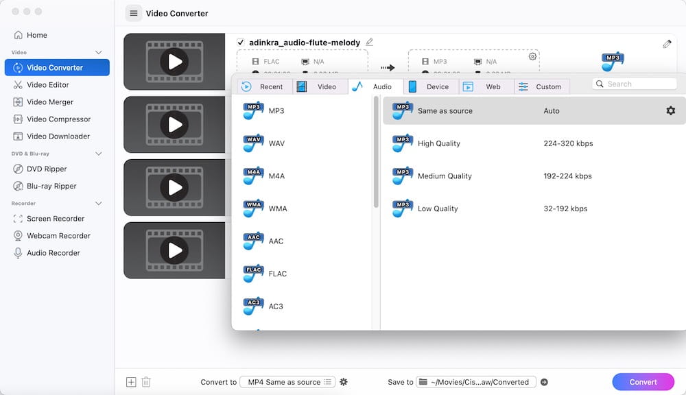Choose Medium Quality 192-224 kbps preset
Screen dimensions: 686x395
pyautogui.click(x=534, y=176)
